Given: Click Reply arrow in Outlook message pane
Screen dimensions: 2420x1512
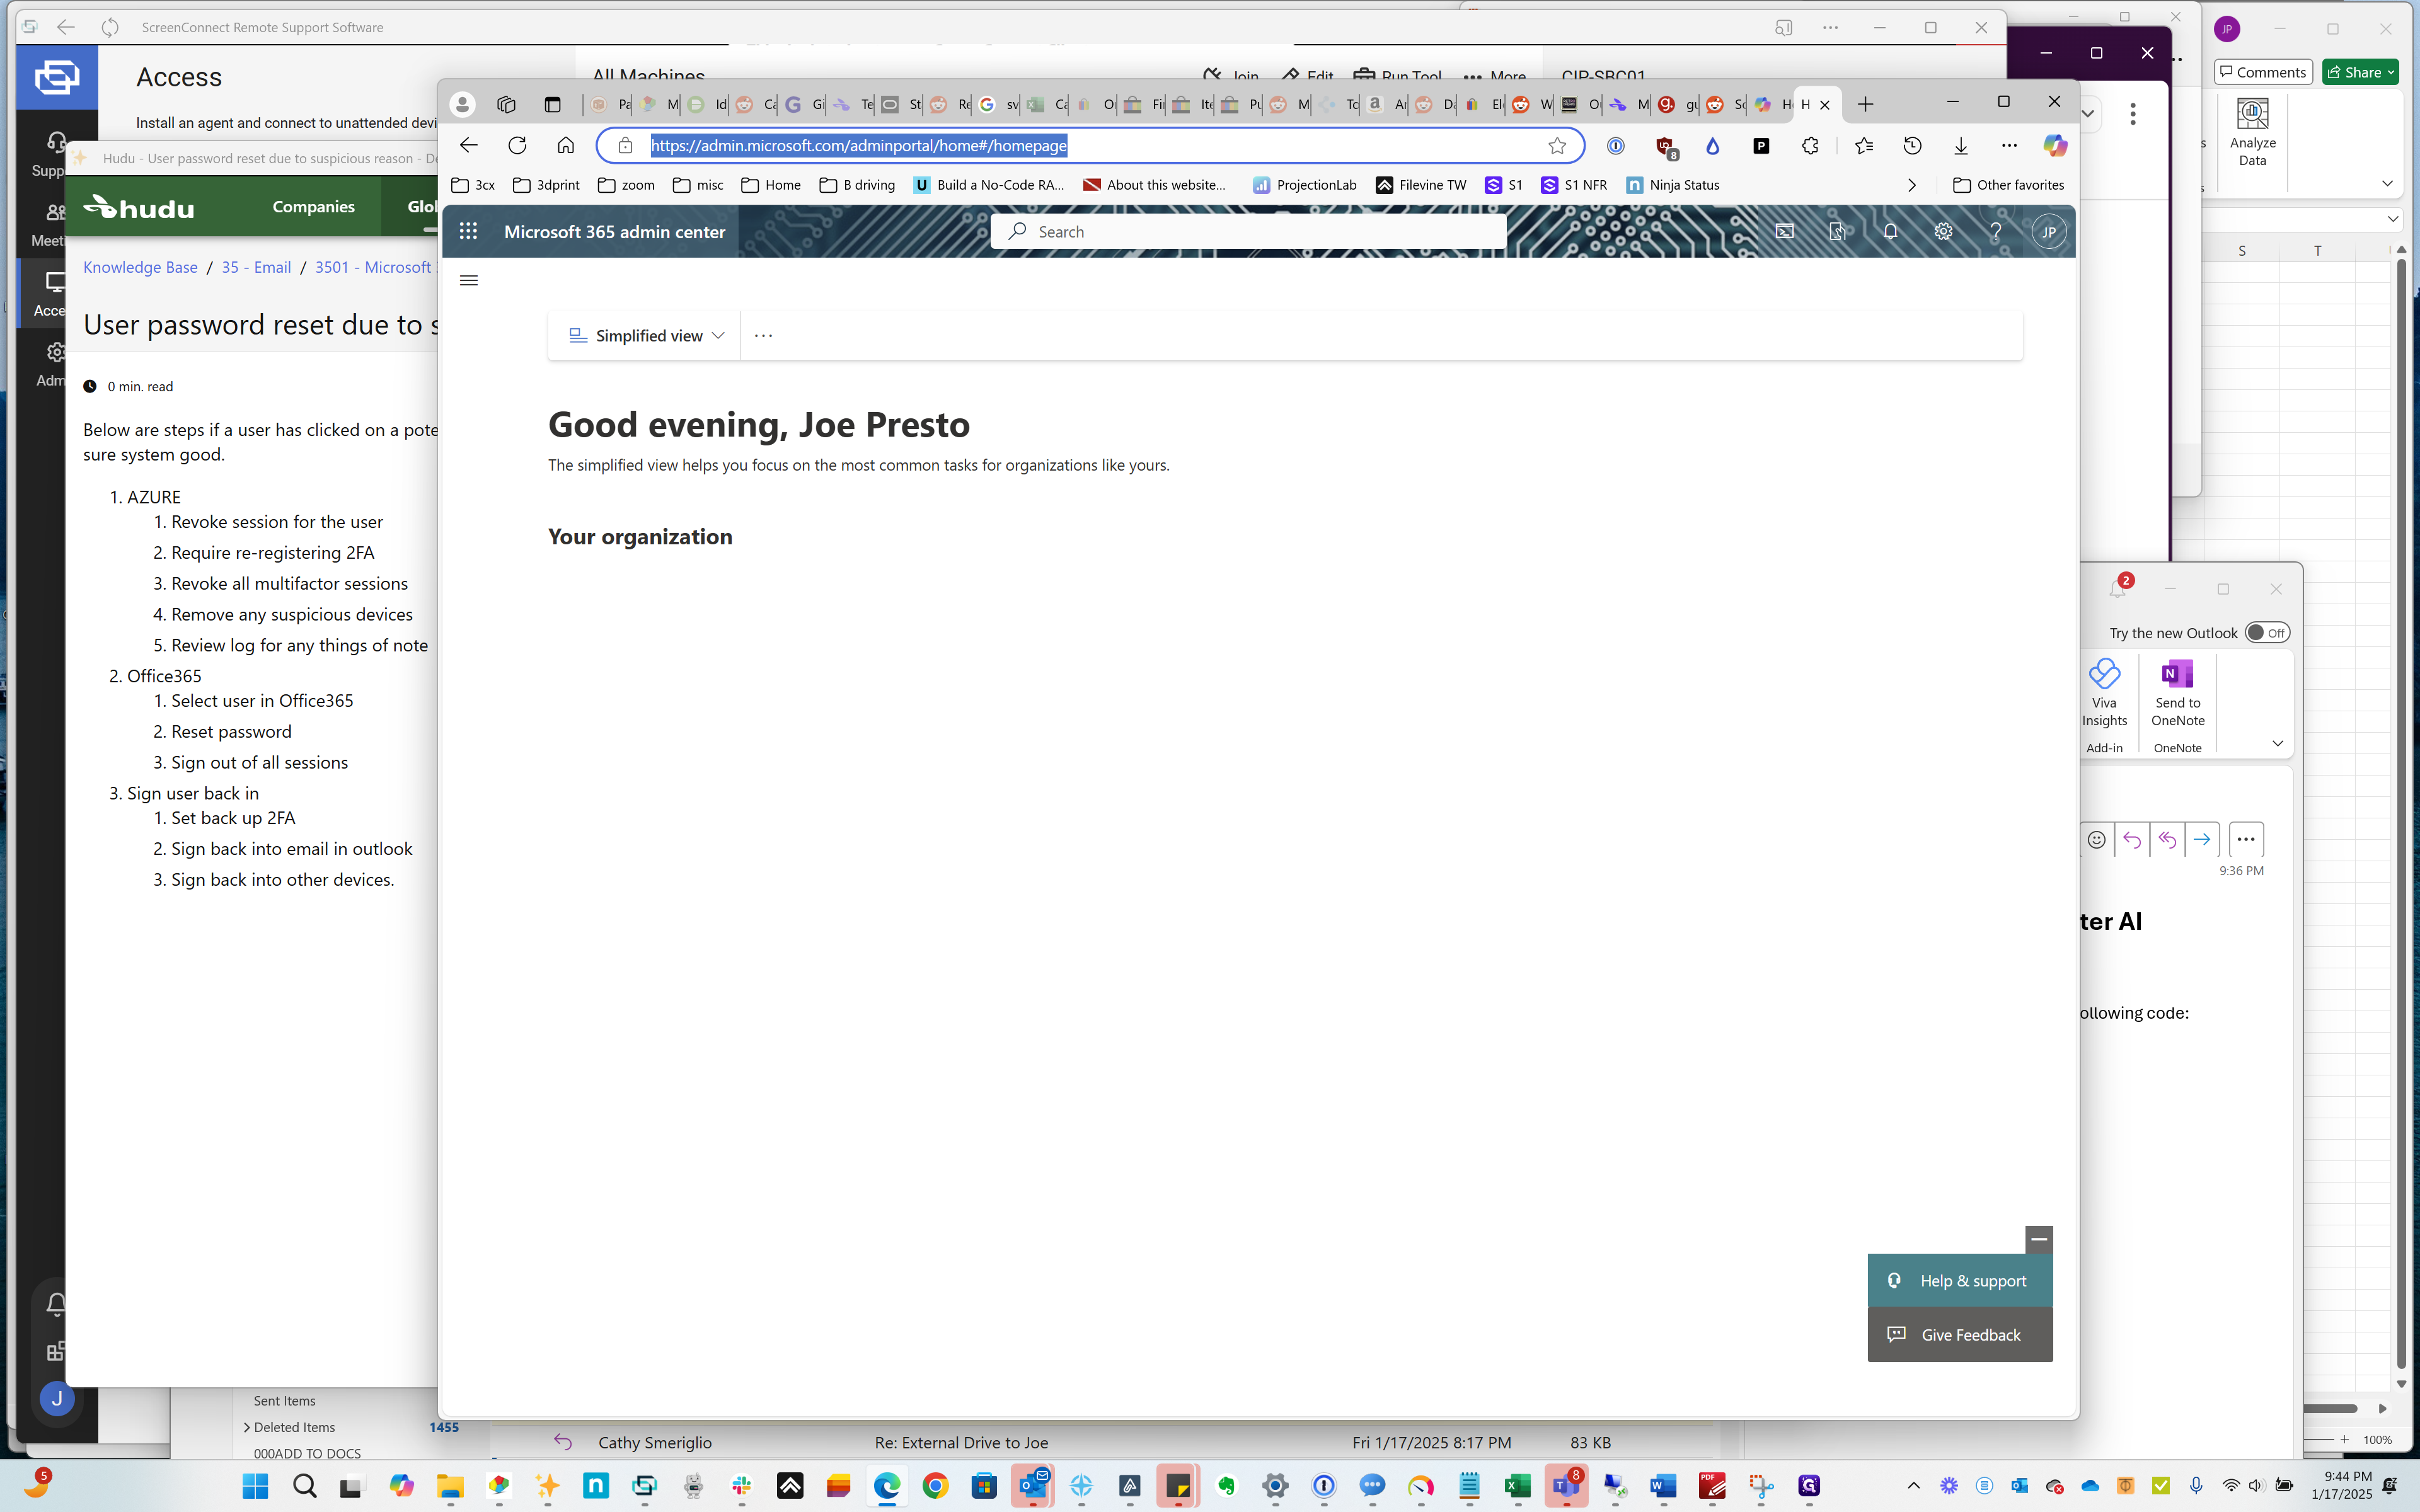Looking at the screenshot, I should [2131, 840].
